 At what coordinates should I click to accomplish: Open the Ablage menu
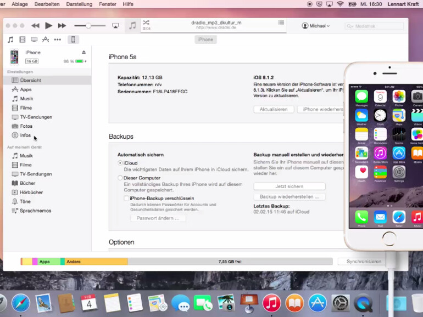[20, 4]
